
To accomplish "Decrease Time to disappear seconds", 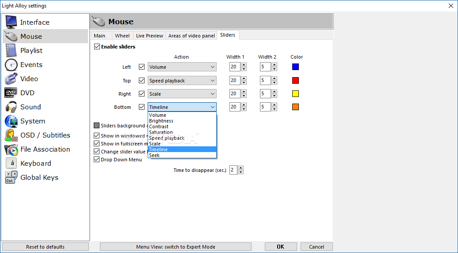I will (x=240, y=172).
